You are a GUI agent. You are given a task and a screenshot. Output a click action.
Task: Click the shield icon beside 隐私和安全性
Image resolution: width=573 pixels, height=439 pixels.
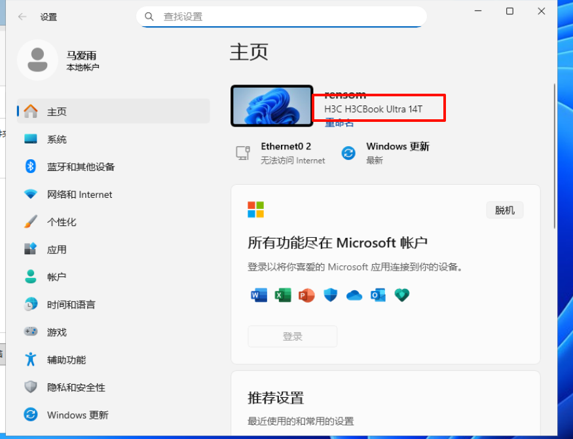[x=31, y=387]
